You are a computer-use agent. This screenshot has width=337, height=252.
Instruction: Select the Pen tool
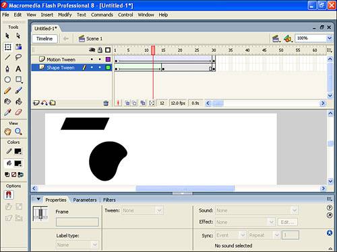7,69
